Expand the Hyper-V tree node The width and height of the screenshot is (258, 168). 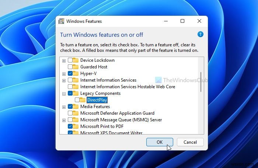click(x=64, y=74)
